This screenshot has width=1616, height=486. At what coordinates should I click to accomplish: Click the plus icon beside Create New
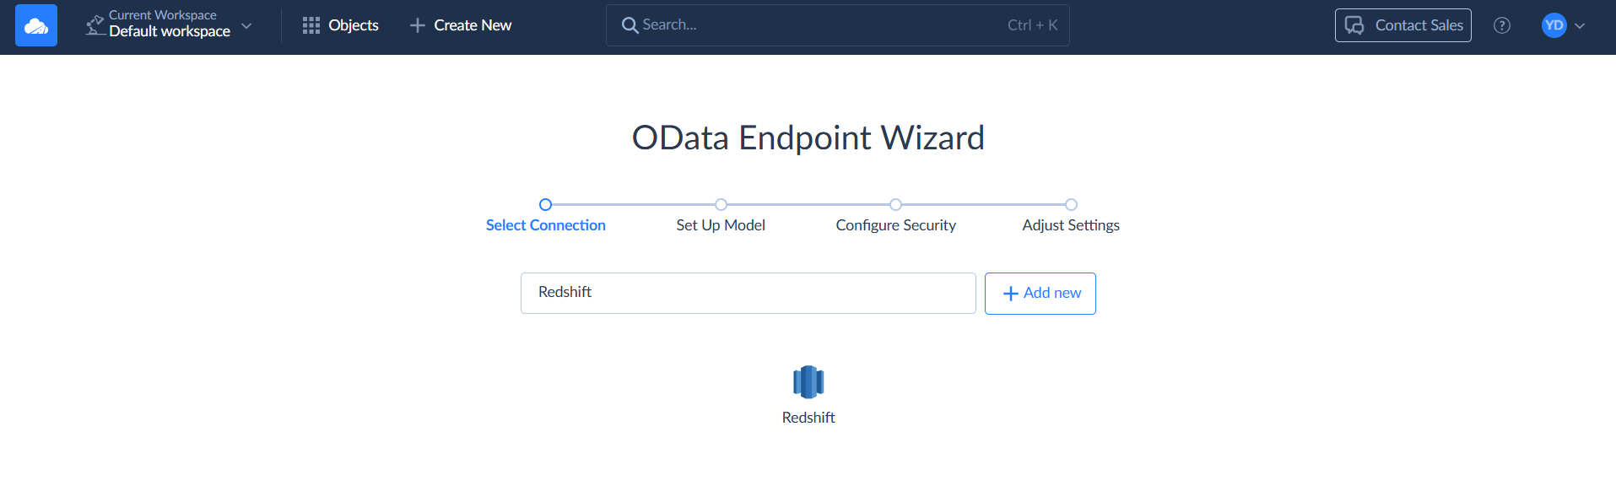(x=417, y=25)
